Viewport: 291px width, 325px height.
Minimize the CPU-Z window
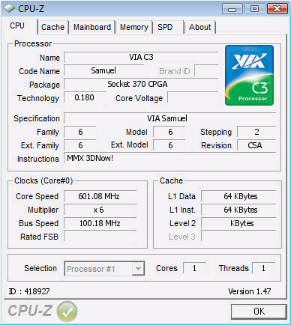click(x=232, y=9)
